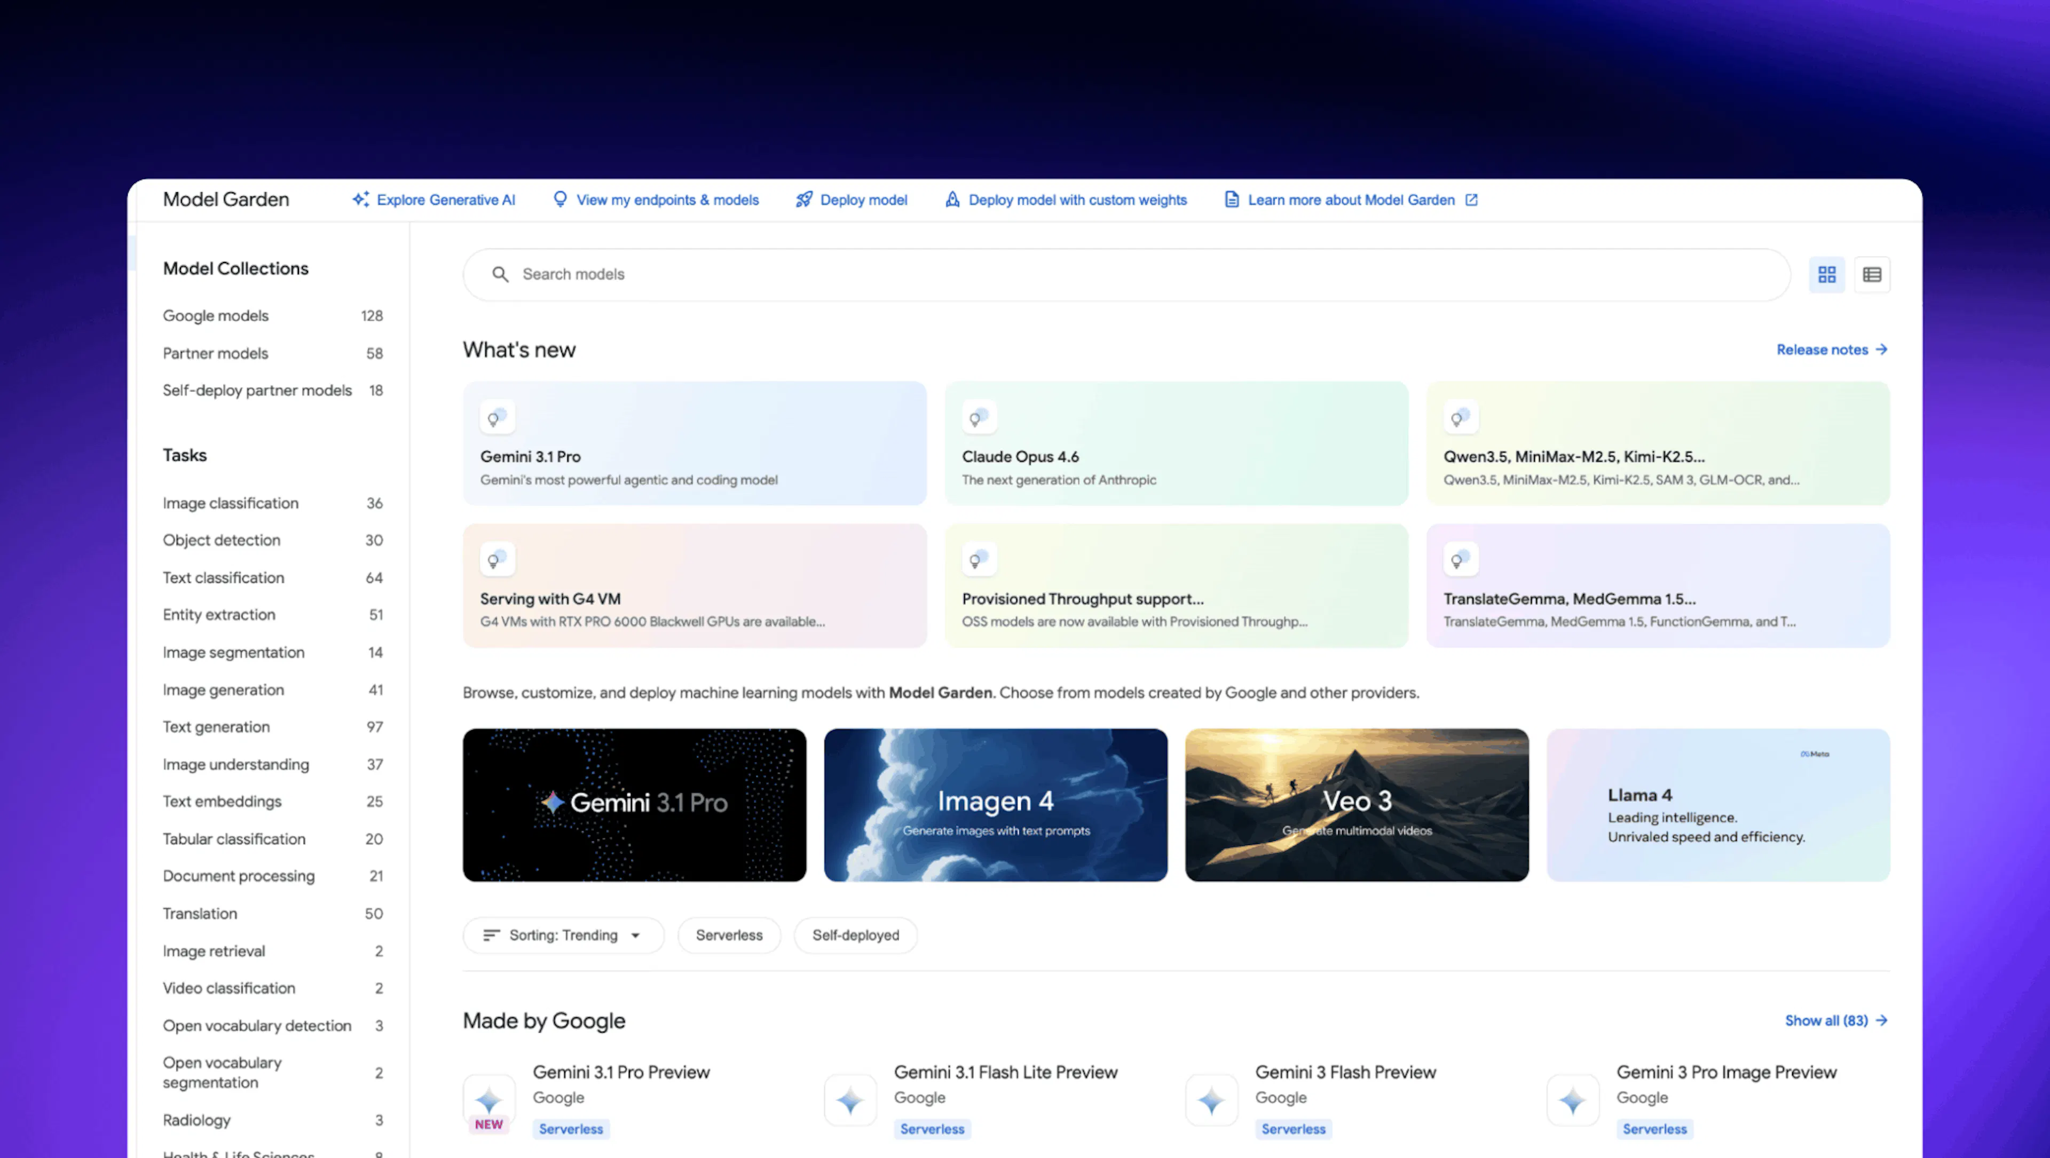Screen dimensions: 2050x1158
Task: Click the external link icon after Model Garden link
Action: (1471, 200)
